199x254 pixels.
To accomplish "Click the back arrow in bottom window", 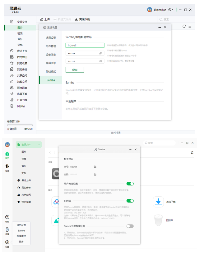I will tap(50, 153).
